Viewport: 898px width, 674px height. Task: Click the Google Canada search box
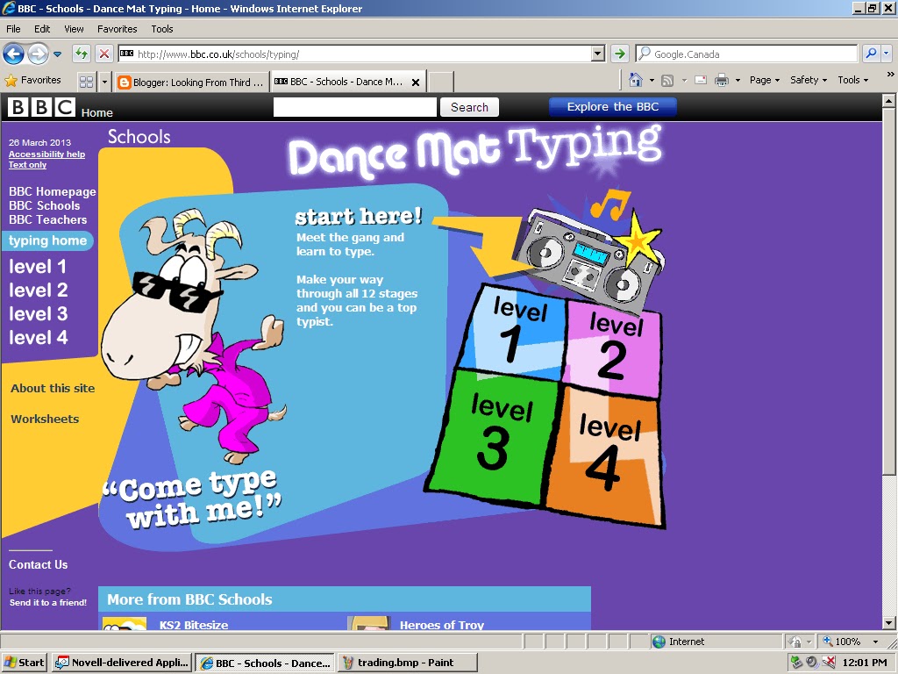click(x=747, y=54)
